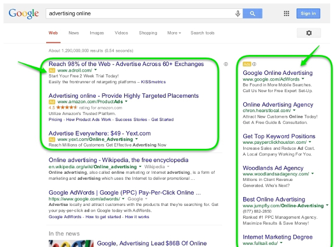Screen dimensions: 334x247
Task: Select the Web tab
Action: point(53,33)
